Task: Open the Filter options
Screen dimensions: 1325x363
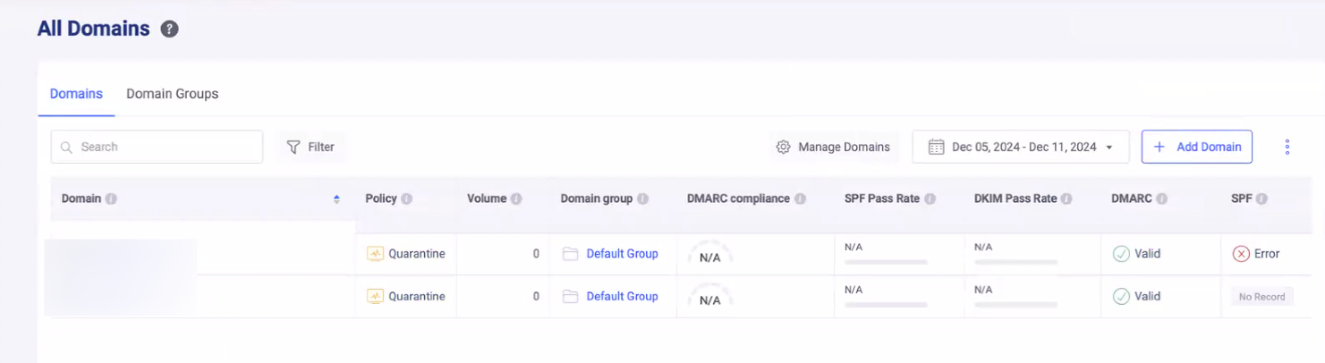Action: (x=310, y=147)
